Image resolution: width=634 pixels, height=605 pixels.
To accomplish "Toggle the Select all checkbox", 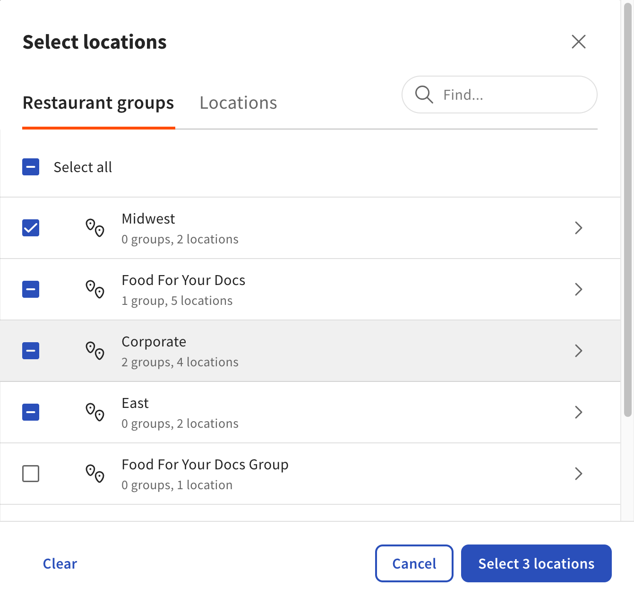I will [x=31, y=167].
